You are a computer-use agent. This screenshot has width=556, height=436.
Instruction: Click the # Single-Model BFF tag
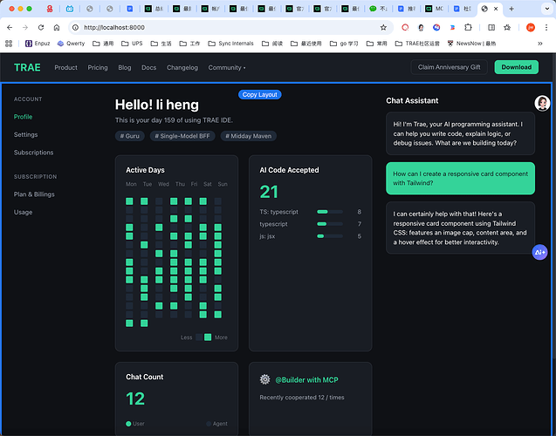pos(183,136)
